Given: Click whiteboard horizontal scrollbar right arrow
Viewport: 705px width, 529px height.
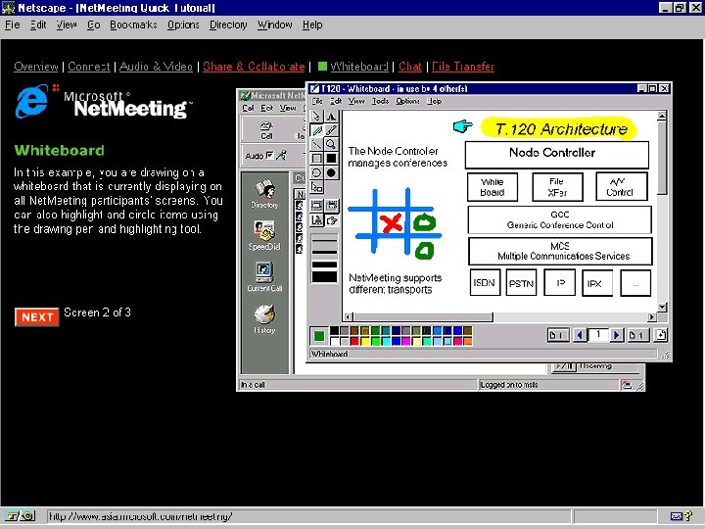Looking at the screenshot, I should point(652,317).
